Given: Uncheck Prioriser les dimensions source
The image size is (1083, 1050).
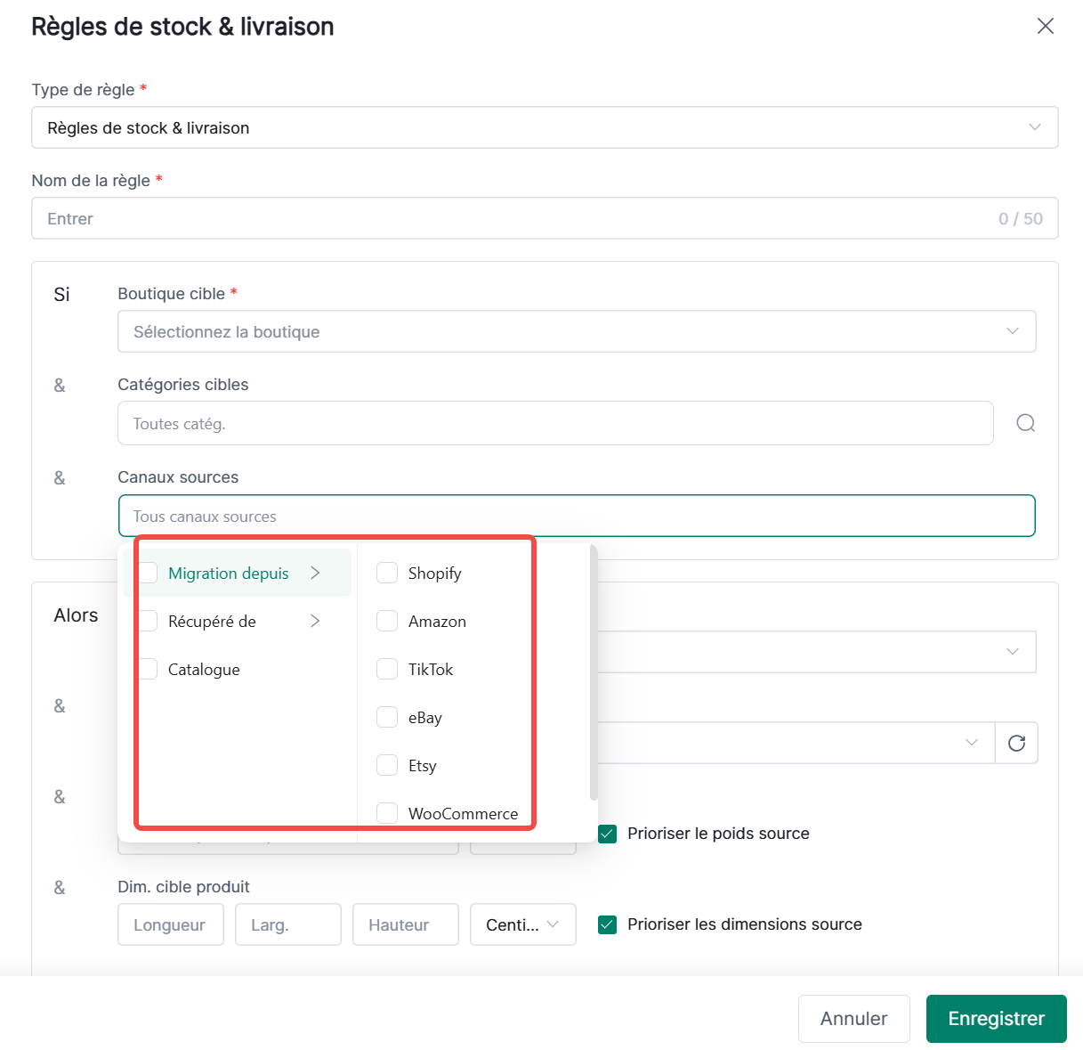Looking at the screenshot, I should pos(608,924).
